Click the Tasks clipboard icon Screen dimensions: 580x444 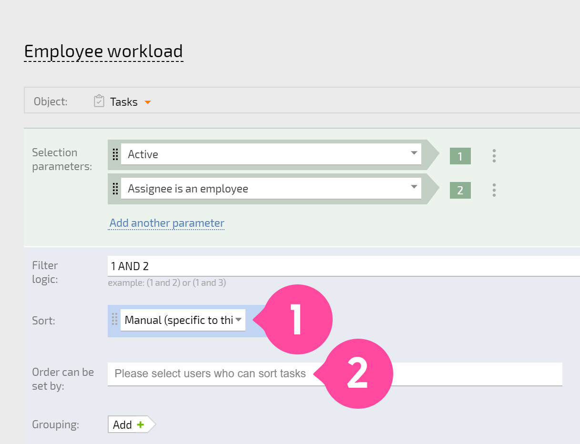coord(99,101)
